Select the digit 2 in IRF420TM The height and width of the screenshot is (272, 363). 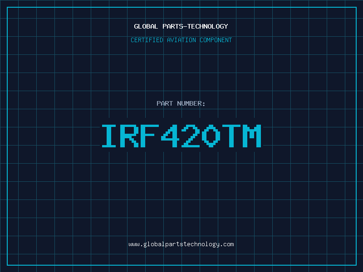191,136
